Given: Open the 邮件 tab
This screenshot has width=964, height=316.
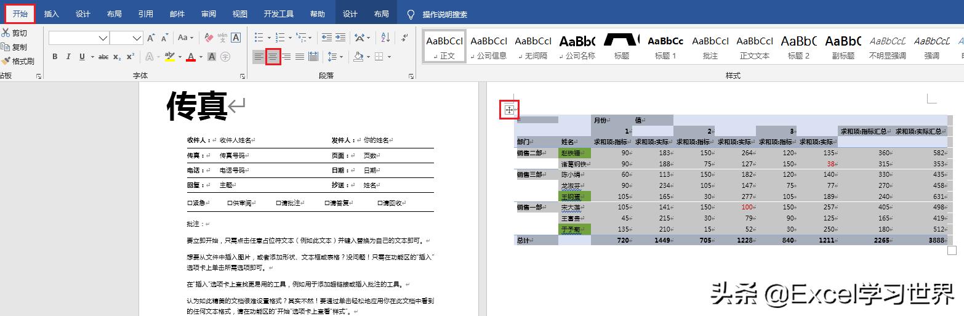Looking at the screenshot, I should 177,14.
